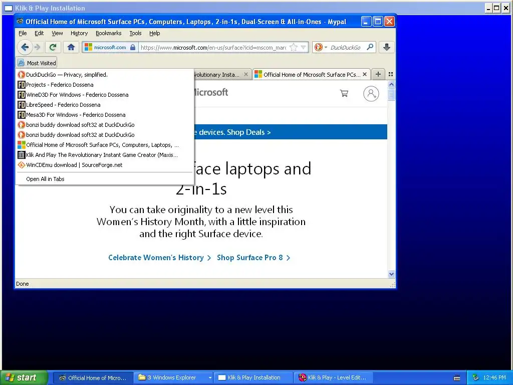Switch to Klik & Play Installation taskbar button
The image size is (513, 385).
click(x=254, y=378)
